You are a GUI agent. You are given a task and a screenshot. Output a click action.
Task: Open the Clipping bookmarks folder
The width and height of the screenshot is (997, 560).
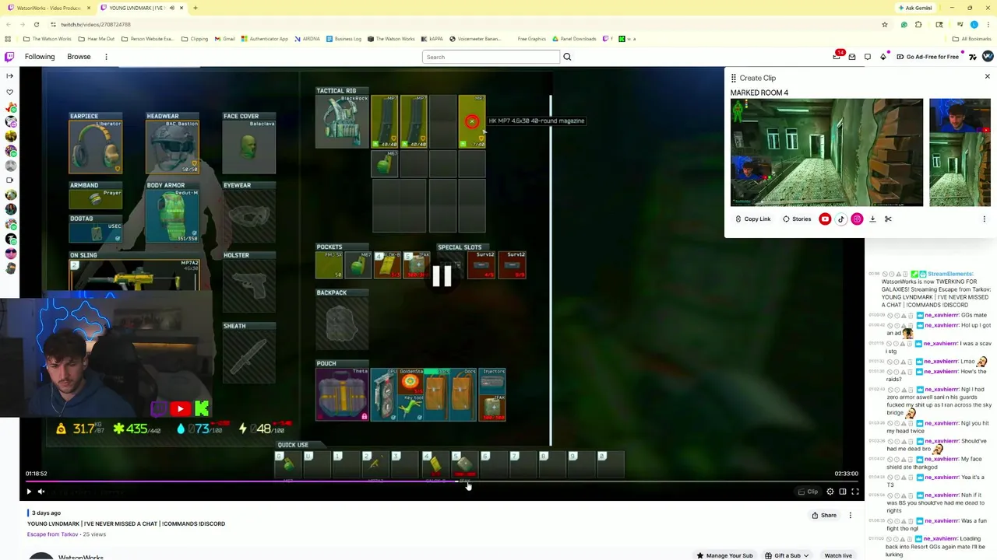(x=195, y=39)
